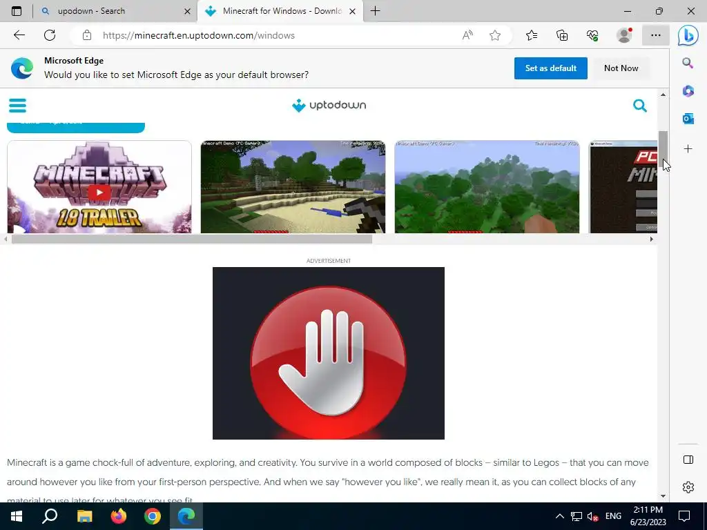Show hidden system tray icons
Screen dimensions: 707x530
pos(559,516)
